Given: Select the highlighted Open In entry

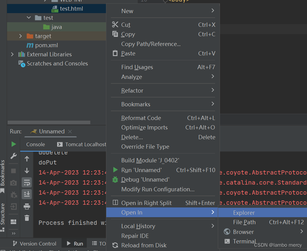Looking at the screenshot, I should coord(162,212).
